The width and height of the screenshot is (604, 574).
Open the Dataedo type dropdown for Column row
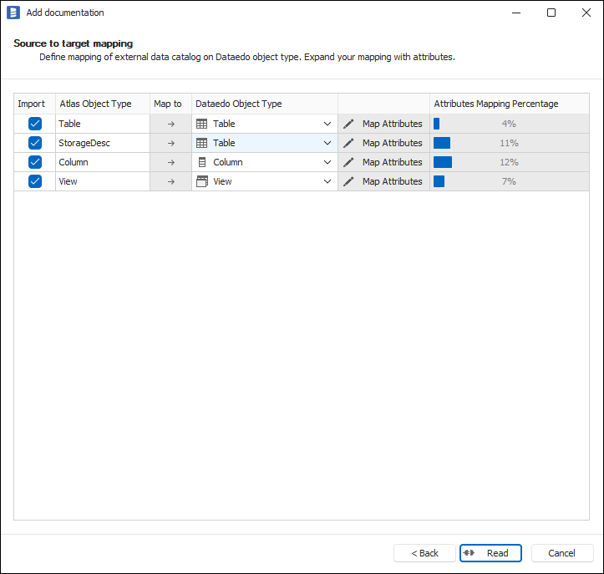point(327,162)
